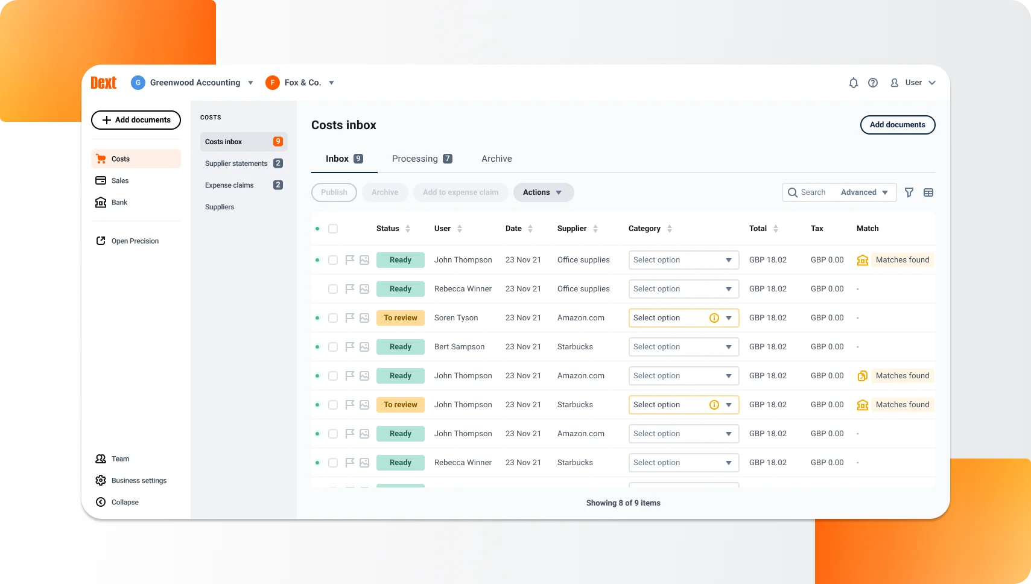Select the checkbox on Bert Sampson's row

tap(333, 346)
